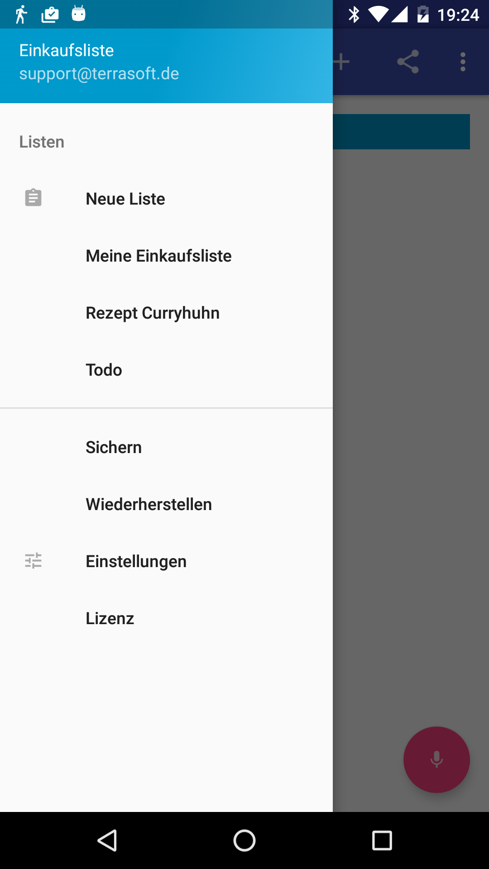Tap the sliders icon beside Einstellungen

click(33, 561)
